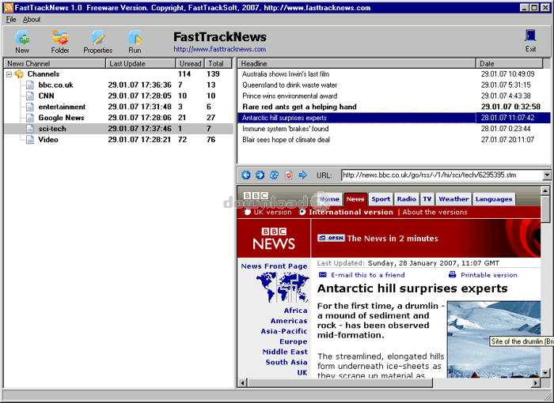Select the UK version radio button
The width and height of the screenshot is (554, 403).
pyautogui.click(x=247, y=212)
